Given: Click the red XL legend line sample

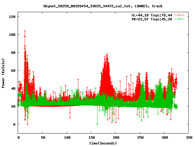Looking at the screenshot, I should coord(179,15).
